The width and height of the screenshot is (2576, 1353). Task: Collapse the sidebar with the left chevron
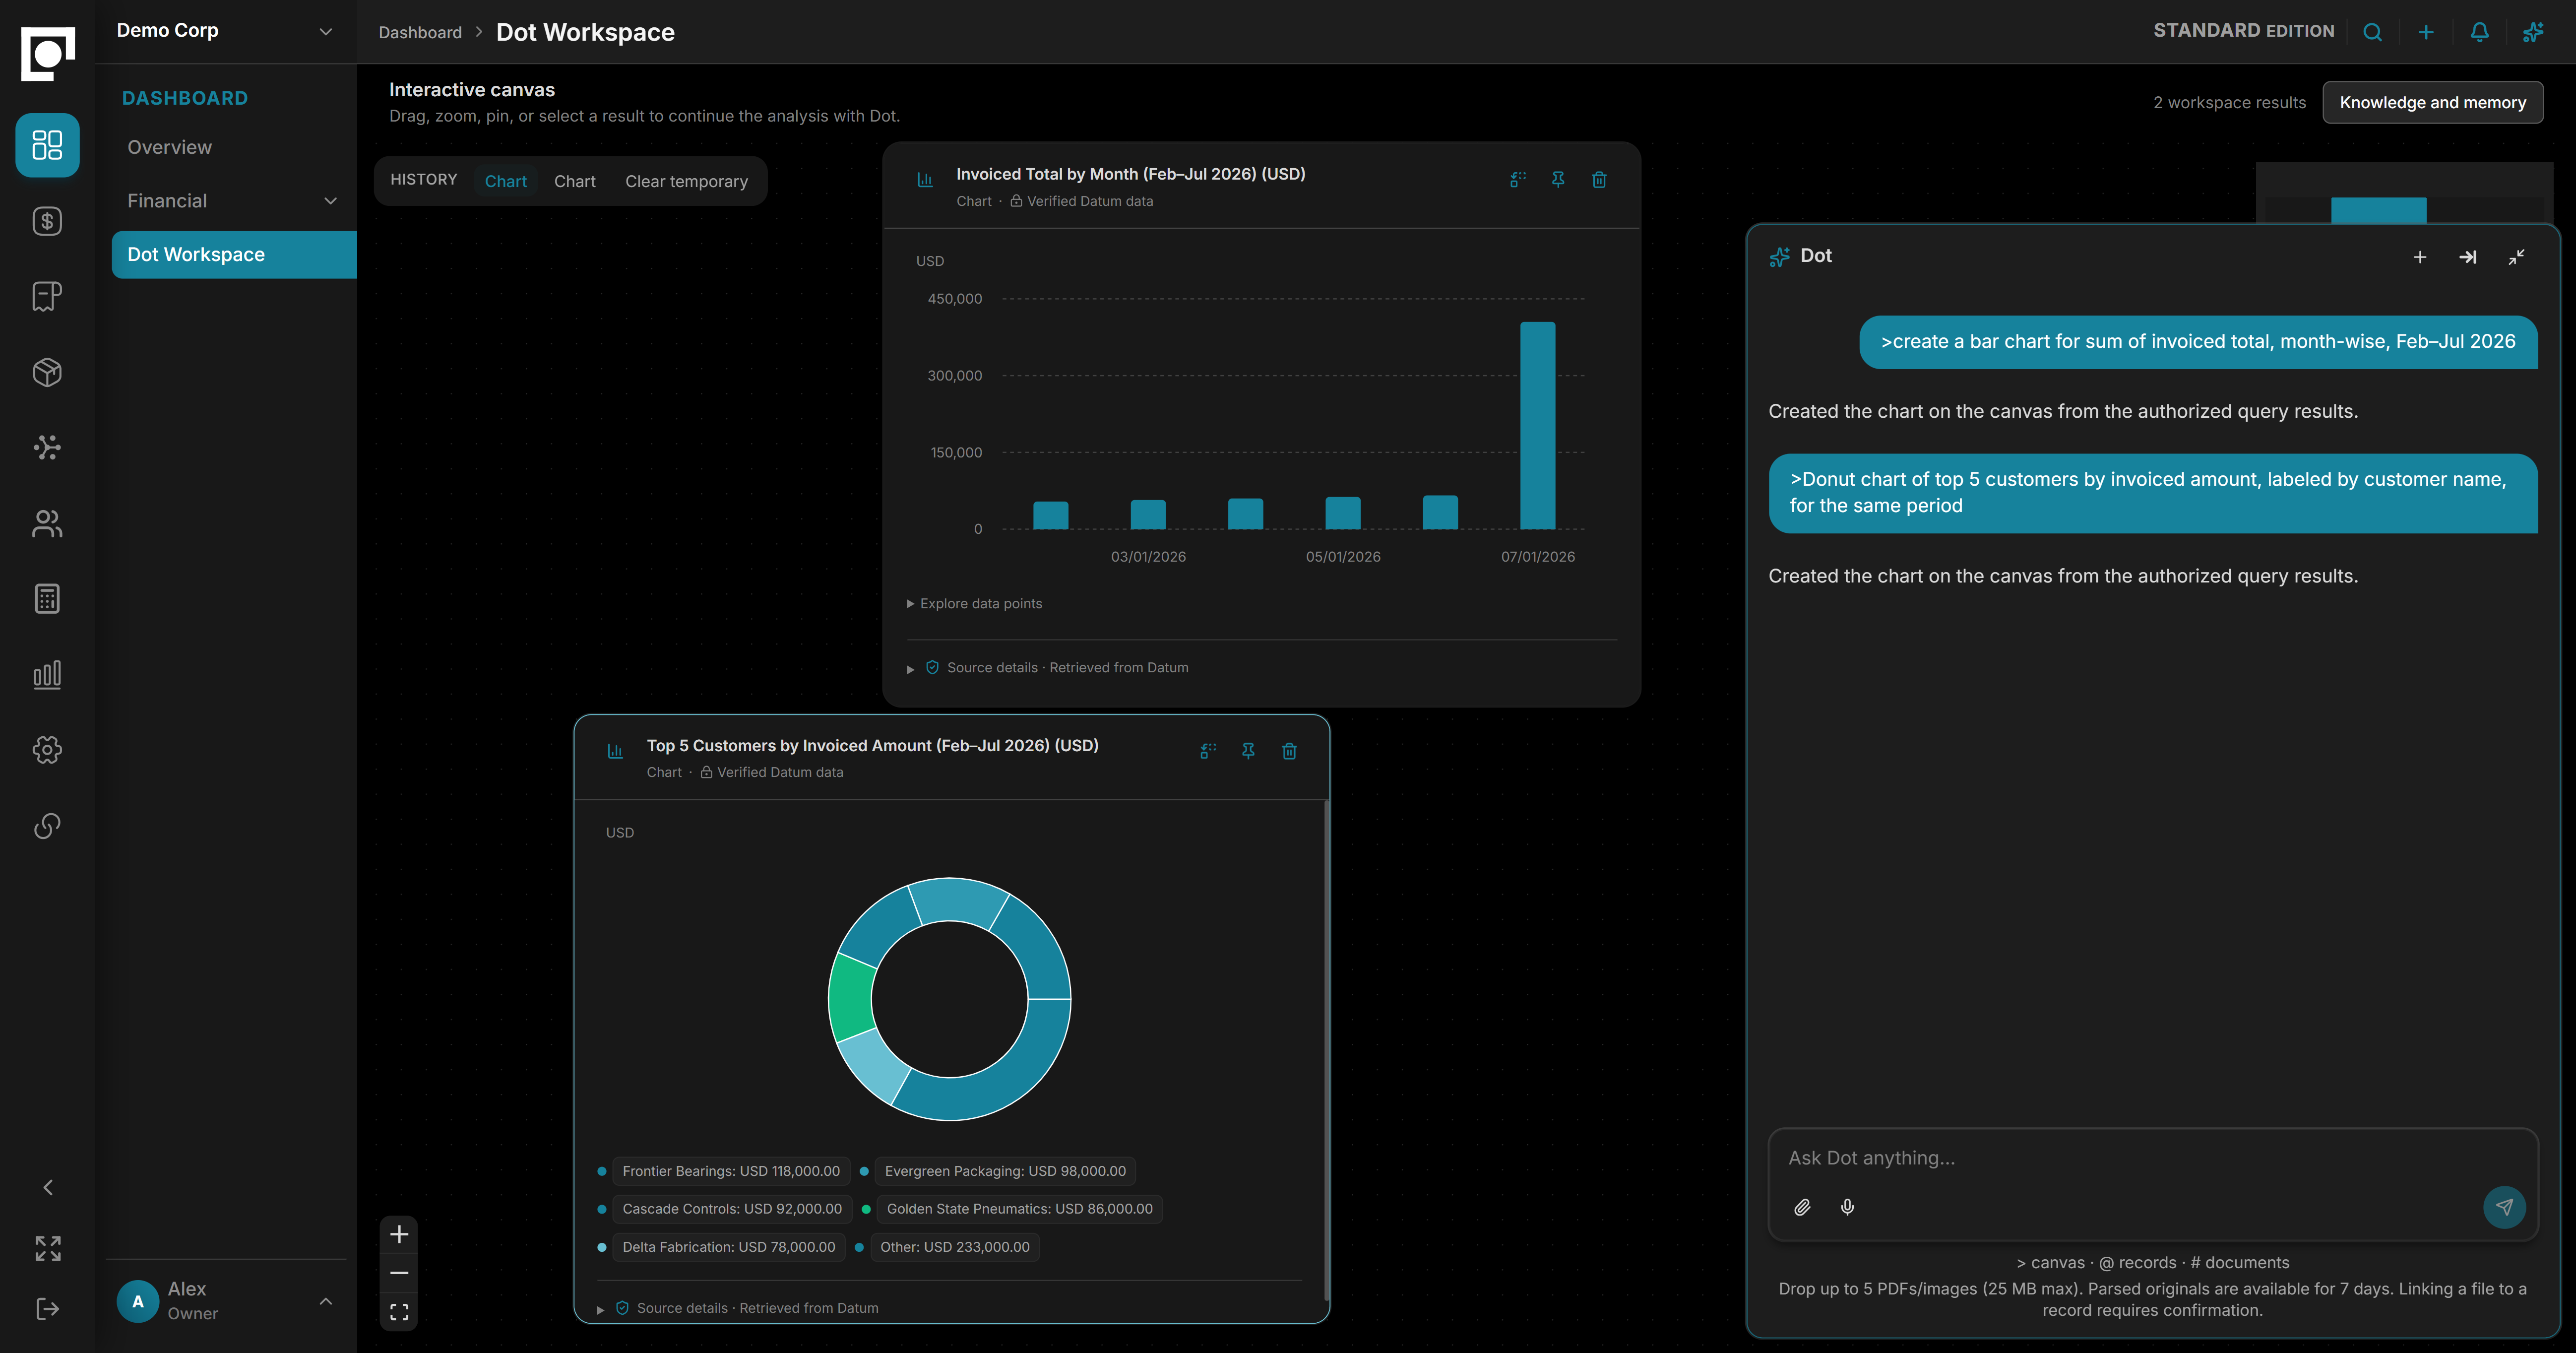47,1187
